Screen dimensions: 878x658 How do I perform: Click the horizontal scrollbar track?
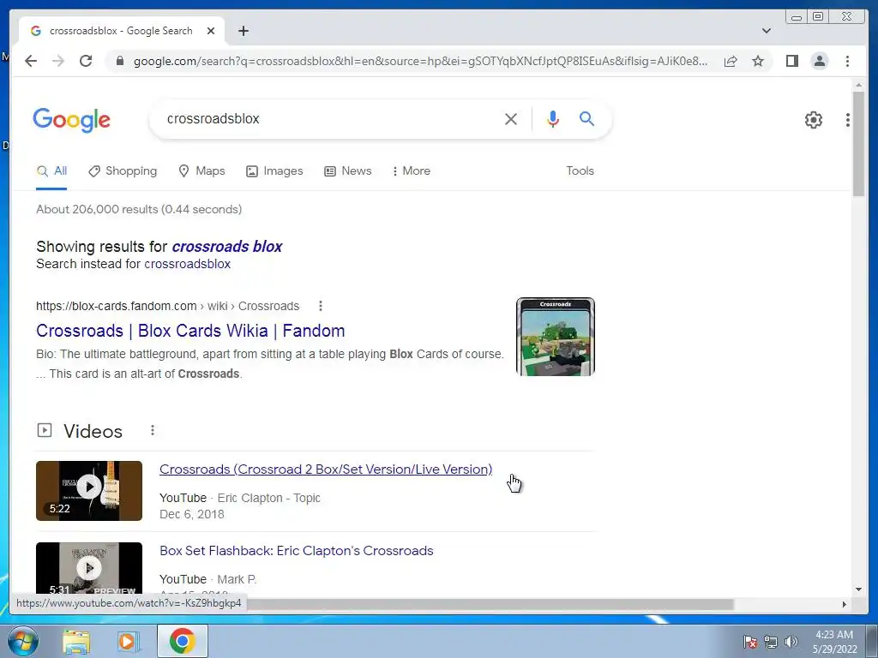click(x=786, y=604)
